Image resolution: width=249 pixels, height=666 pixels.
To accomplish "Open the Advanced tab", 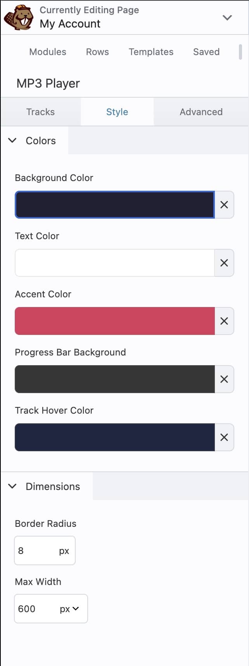I will (x=201, y=112).
